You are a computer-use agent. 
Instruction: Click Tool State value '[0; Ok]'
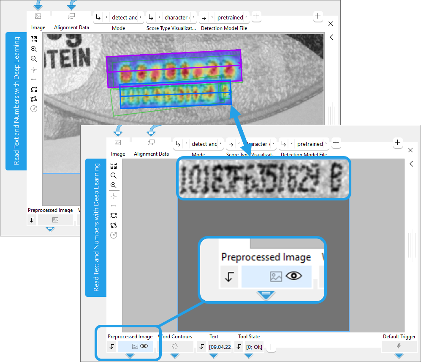point(254,347)
